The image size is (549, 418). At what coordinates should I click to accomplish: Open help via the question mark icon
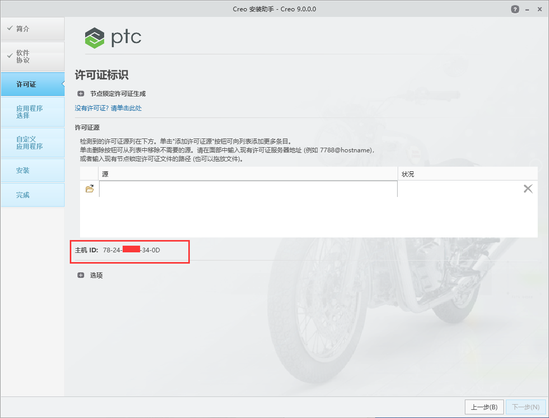click(x=515, y=9)
